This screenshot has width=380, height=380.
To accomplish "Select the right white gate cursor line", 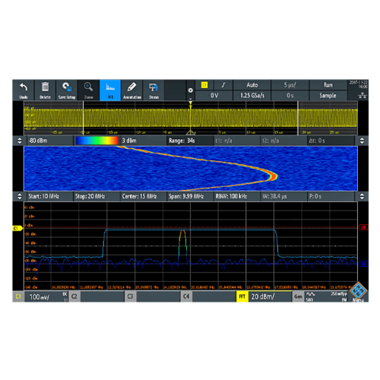I will [x=298, y=118].
